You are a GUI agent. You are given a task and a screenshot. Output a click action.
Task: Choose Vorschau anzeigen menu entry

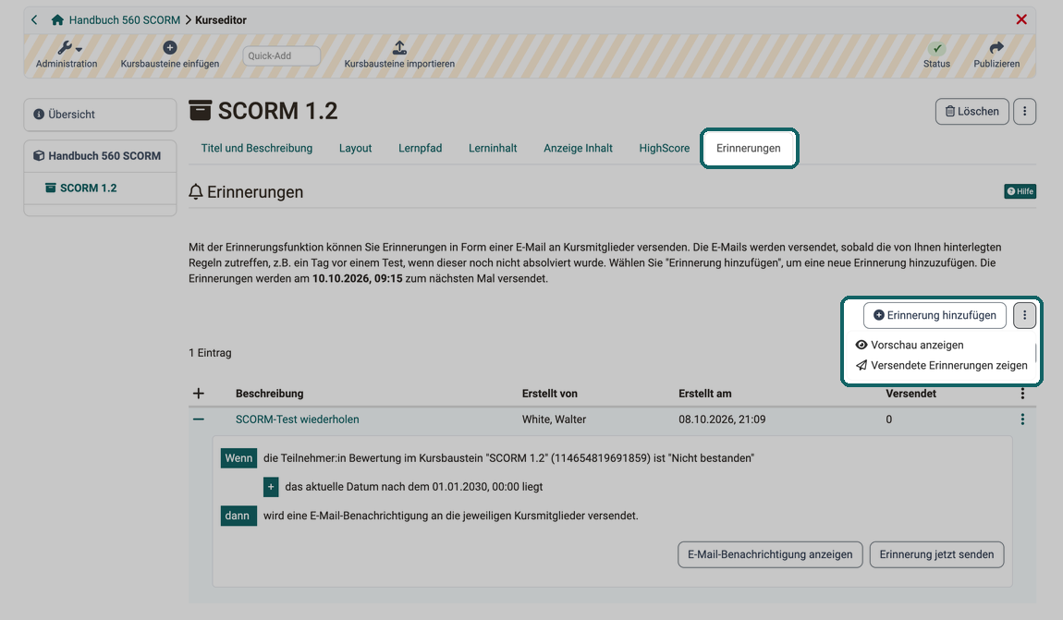click(x=910, y=345)
